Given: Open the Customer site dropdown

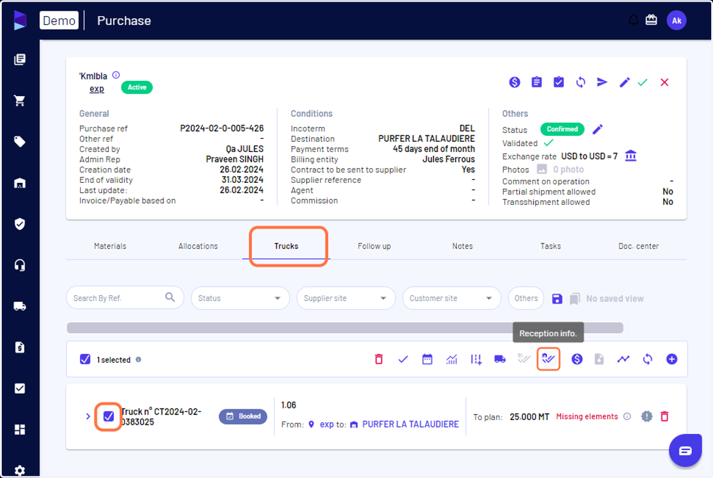Looking at the screenshot, I should [452, 298].
